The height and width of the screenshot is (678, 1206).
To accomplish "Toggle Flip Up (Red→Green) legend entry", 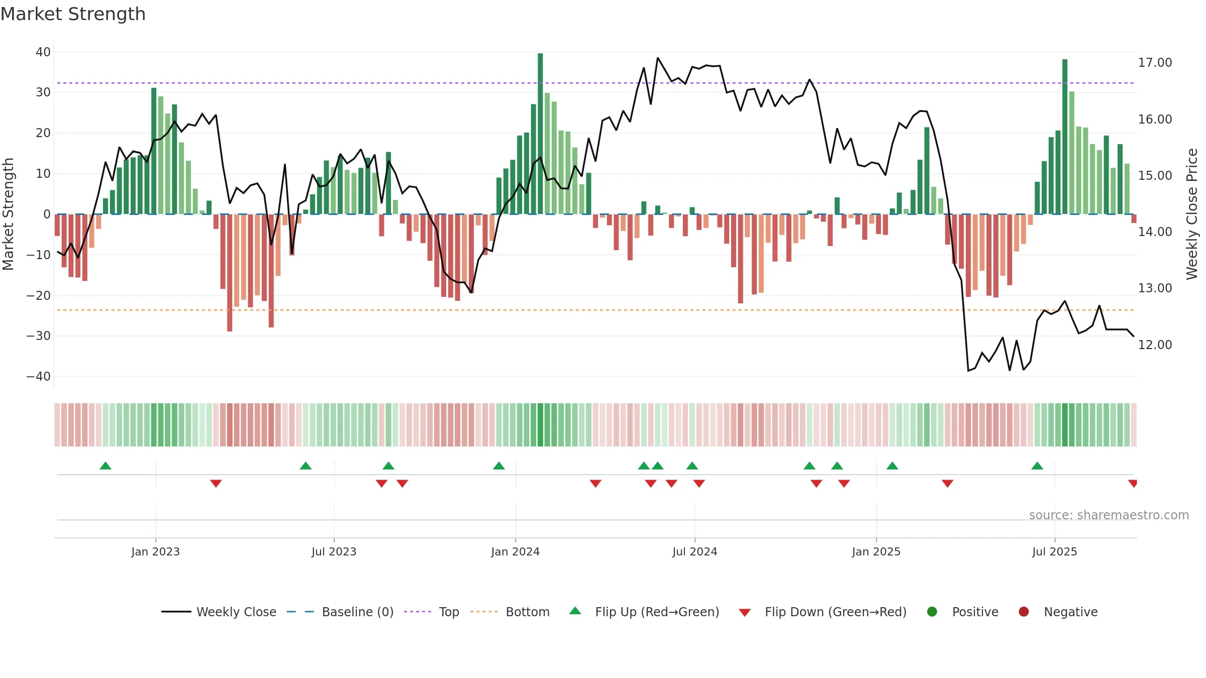I will click(644, 612).
